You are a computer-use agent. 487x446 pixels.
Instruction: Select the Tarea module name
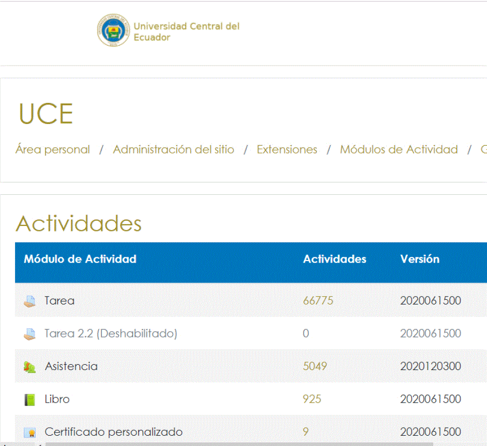59,300
